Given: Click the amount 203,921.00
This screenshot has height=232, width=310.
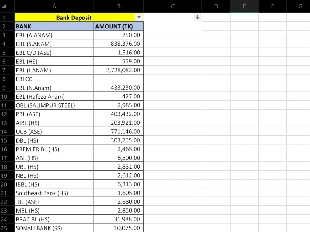Looking at the screenshot, I should 125,123.
